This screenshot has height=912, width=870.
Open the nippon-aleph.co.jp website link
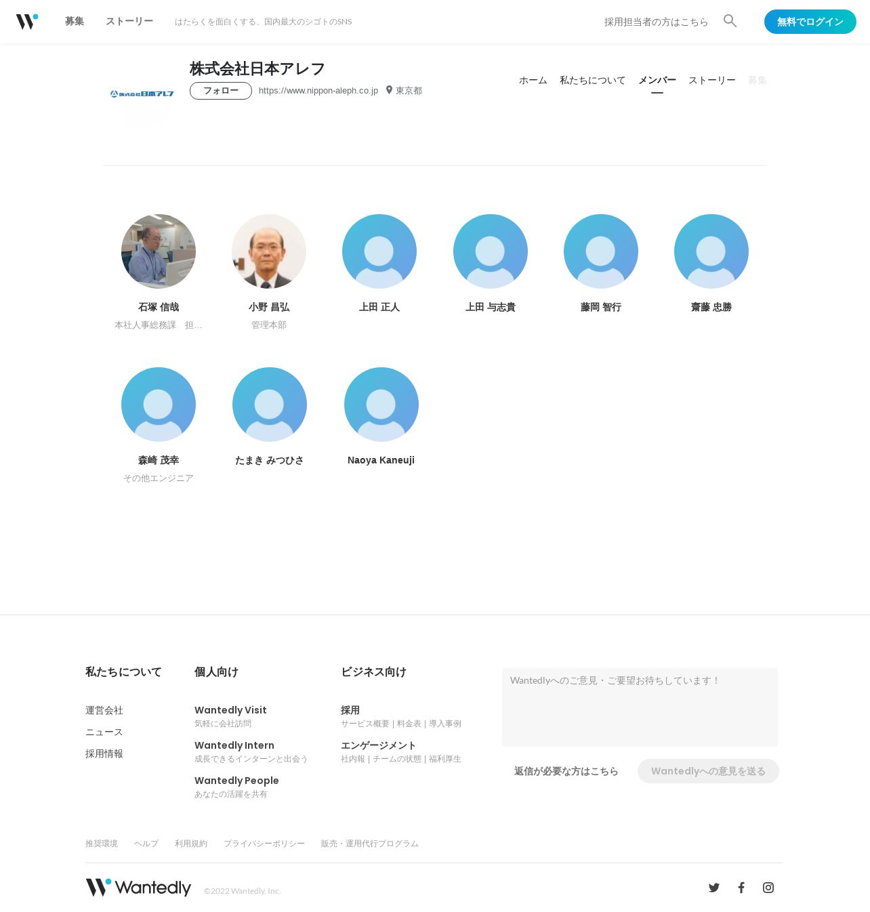point(318,90)
